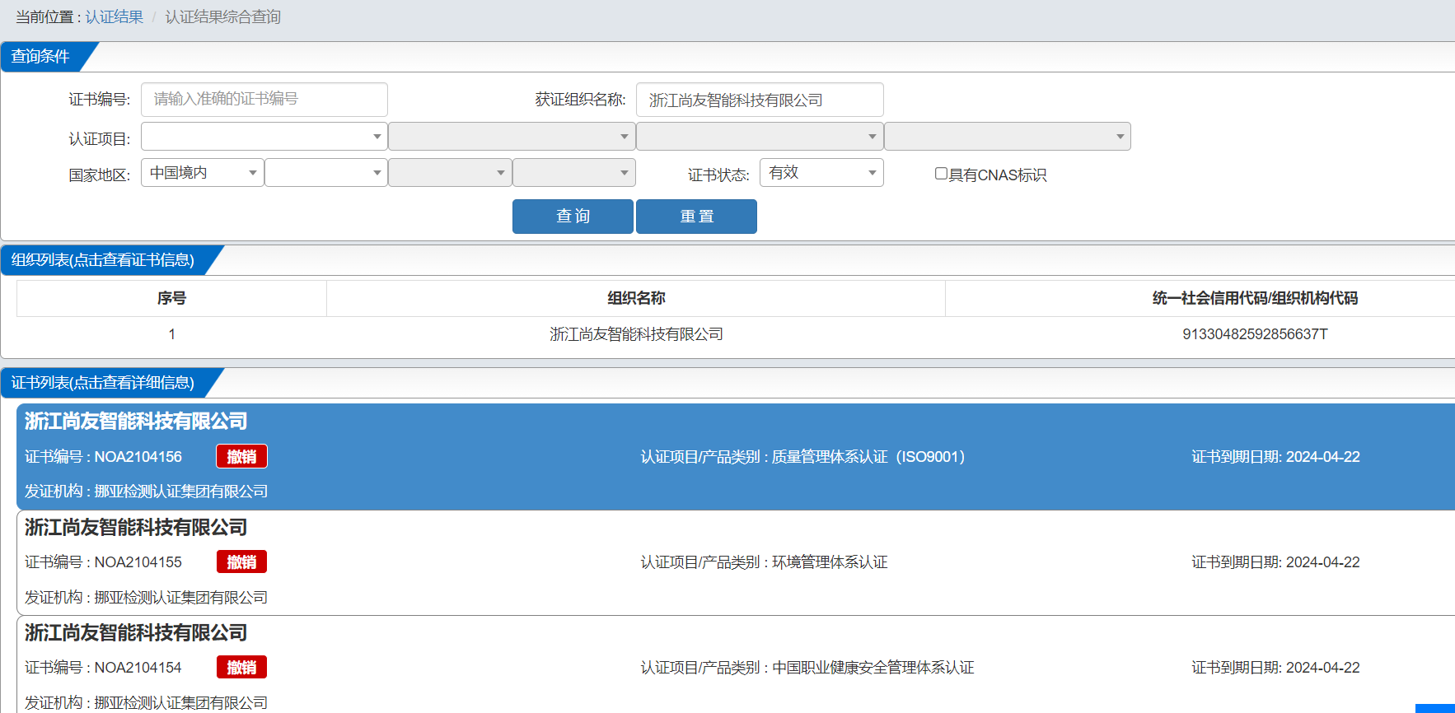The width and height of the screenshot is (1455, 713).
Task: Open the 证书状态 dropdown showing 有效
Action: click(821, 172)
